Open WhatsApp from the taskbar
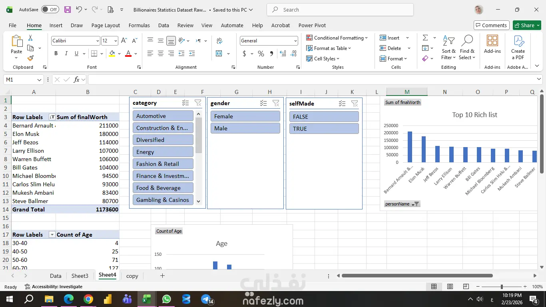Image resolution: width=546 pixels, height=307 pixels. coord(167,299)
